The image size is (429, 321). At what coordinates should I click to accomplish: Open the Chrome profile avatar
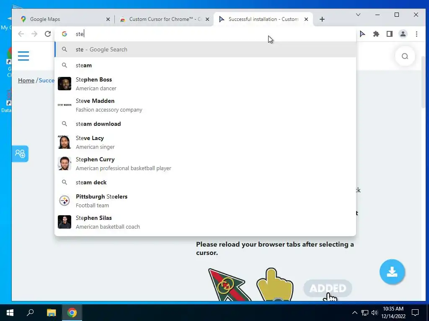click(403, 34)
